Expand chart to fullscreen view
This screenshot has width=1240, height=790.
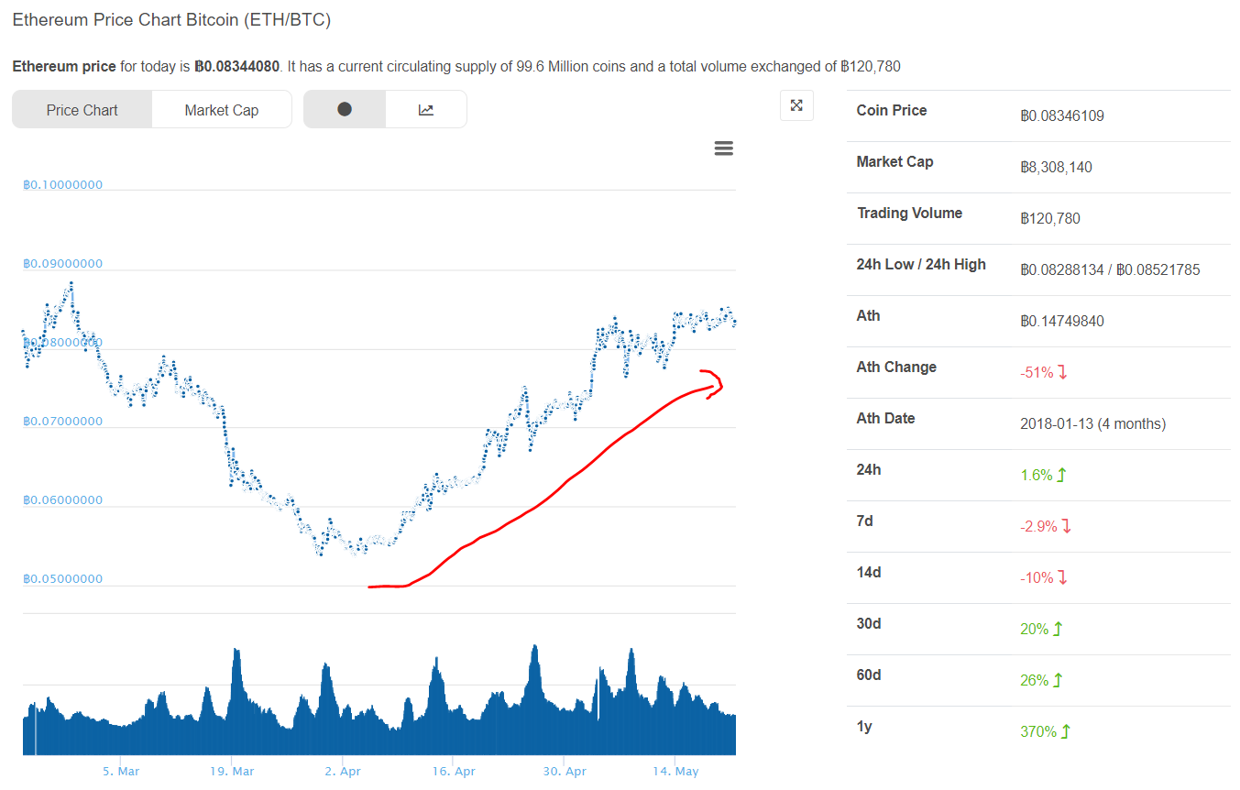796,105
